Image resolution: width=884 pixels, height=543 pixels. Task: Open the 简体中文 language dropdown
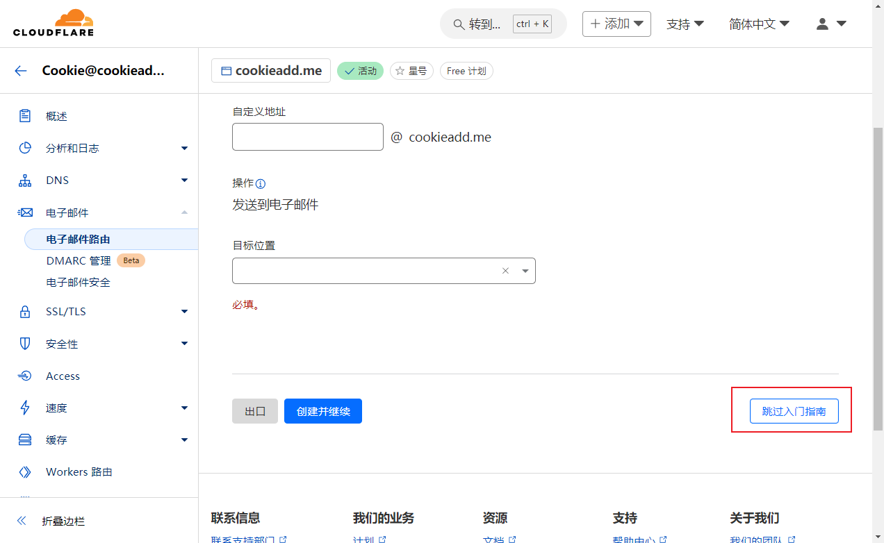[759, 24]
